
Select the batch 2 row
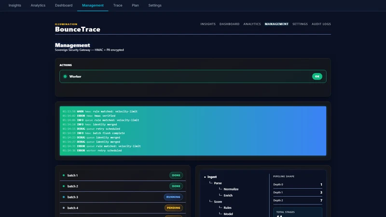click(123, 186)
